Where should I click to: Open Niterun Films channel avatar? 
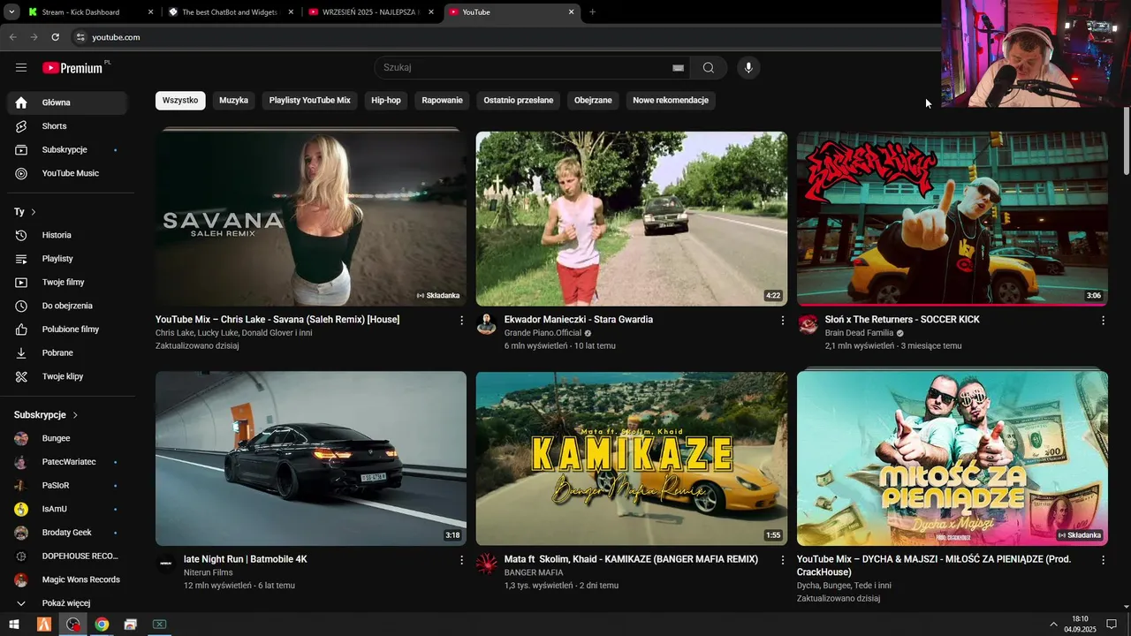click(166, 564)
